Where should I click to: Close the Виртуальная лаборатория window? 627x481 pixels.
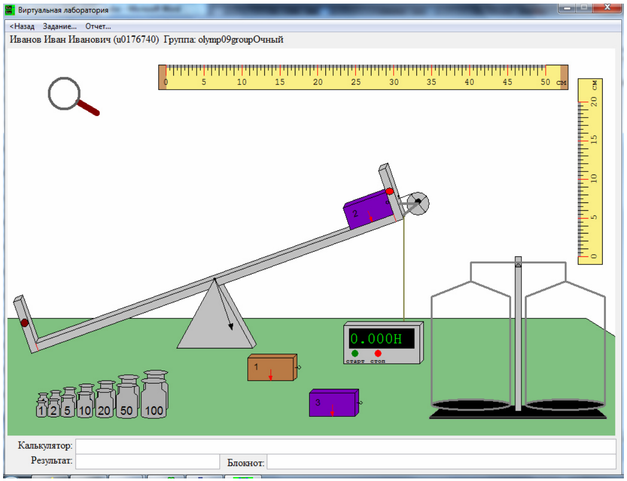pos(607,8)
